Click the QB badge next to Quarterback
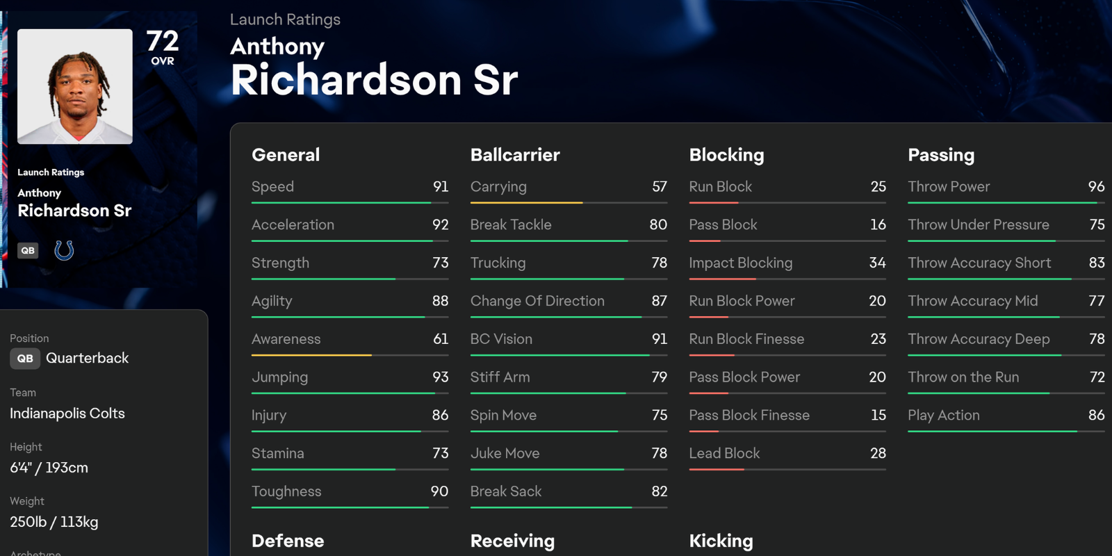 pyautogui.click(x=25, y=359)
